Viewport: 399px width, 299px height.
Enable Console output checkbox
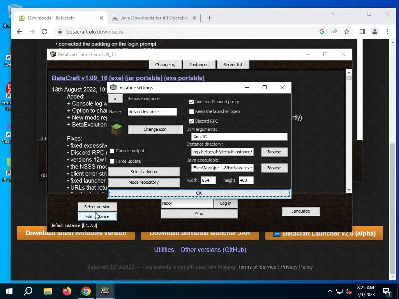112,151
